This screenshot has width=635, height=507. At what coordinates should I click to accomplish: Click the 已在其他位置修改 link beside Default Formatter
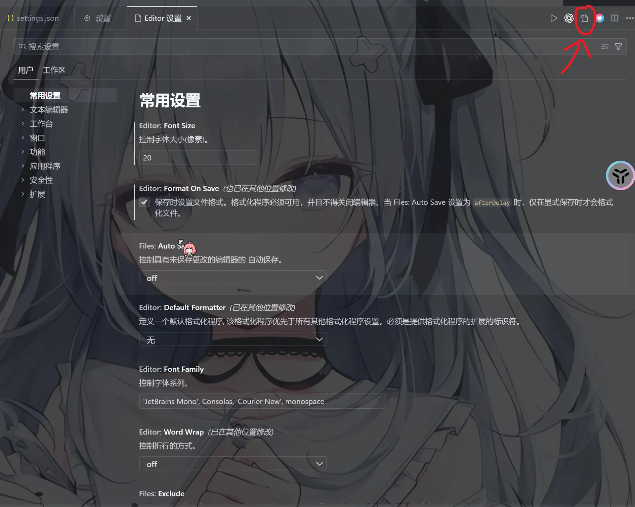[262, 308]
